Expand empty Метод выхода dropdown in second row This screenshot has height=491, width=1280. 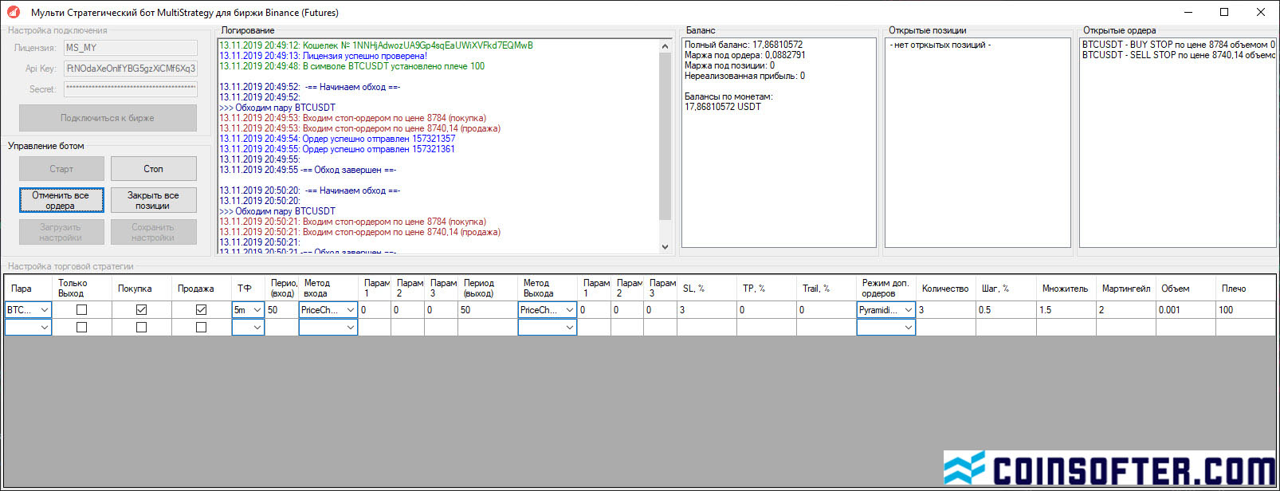(547, 327)
